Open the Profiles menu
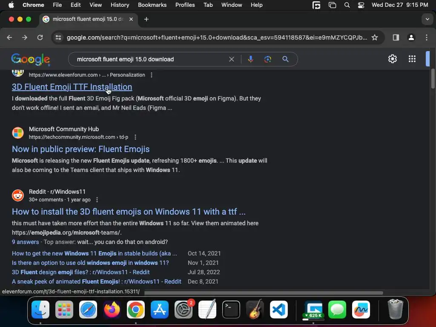 tap(185, 5)
